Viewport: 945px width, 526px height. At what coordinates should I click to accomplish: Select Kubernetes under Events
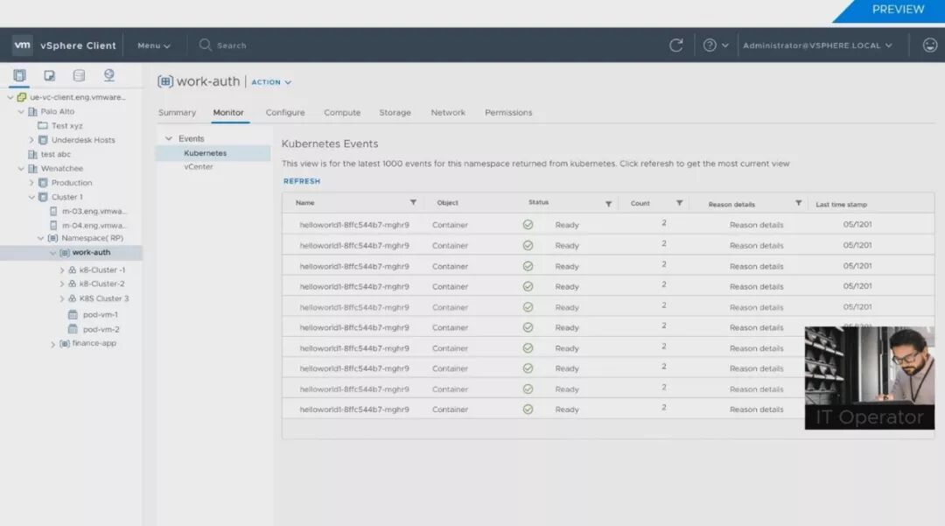206,153
